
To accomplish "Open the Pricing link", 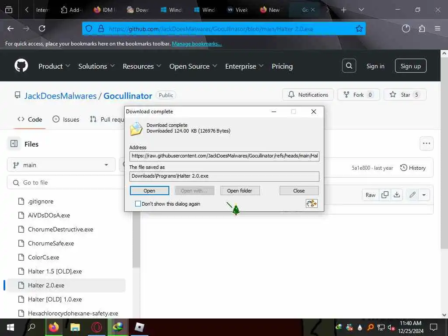I will (x=282, y=66).
